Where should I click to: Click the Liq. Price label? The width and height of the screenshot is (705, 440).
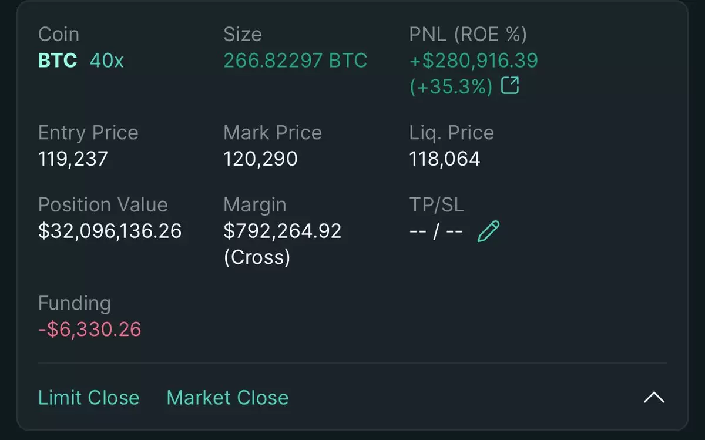[452, 133]
